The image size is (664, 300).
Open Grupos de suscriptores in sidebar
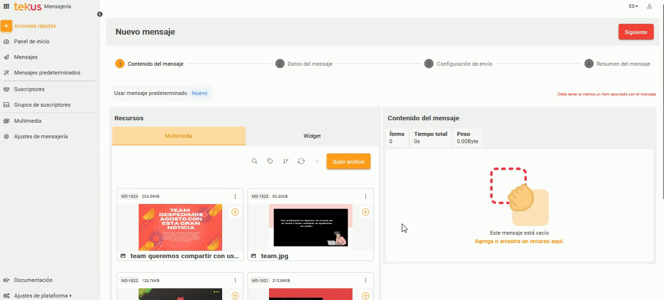coord(42,105)
